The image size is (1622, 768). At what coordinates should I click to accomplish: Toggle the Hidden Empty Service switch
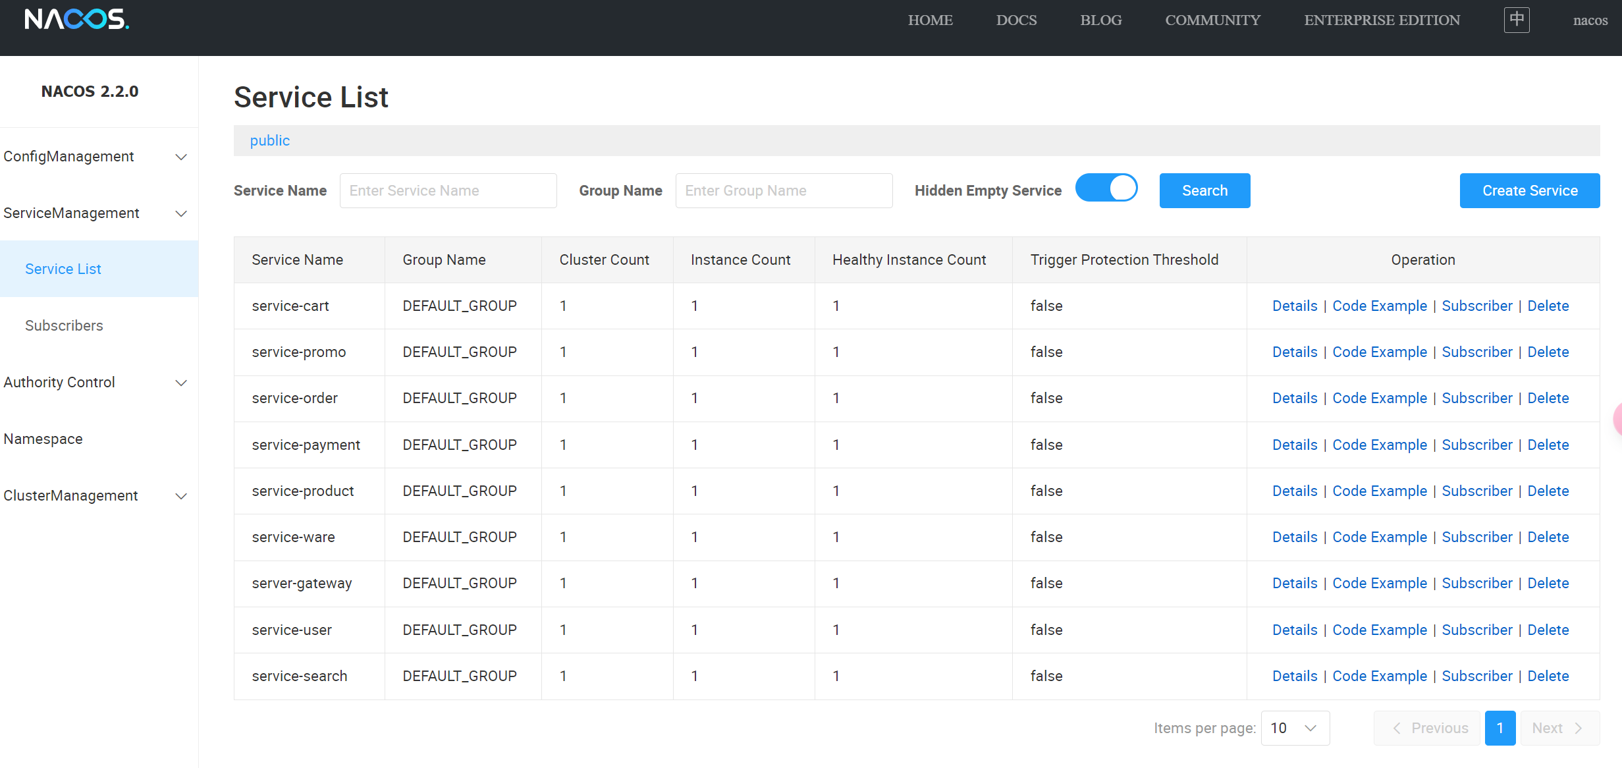tap(1106, 189)
